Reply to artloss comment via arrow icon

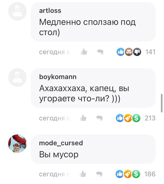(x=100, y=52)
